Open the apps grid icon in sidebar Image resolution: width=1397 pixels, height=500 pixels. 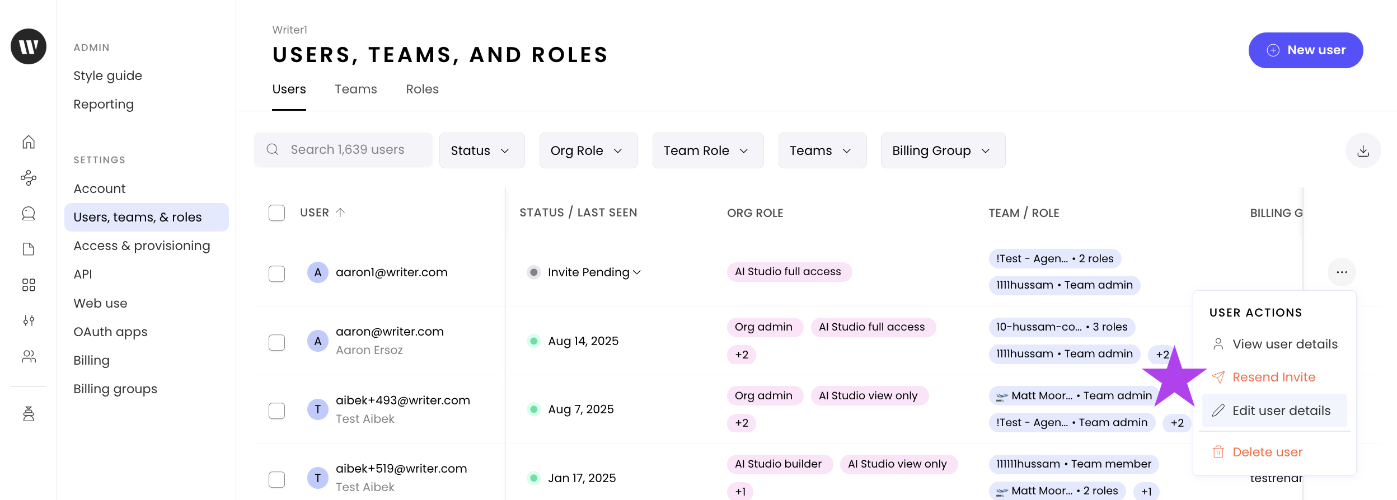coord(29,285)
